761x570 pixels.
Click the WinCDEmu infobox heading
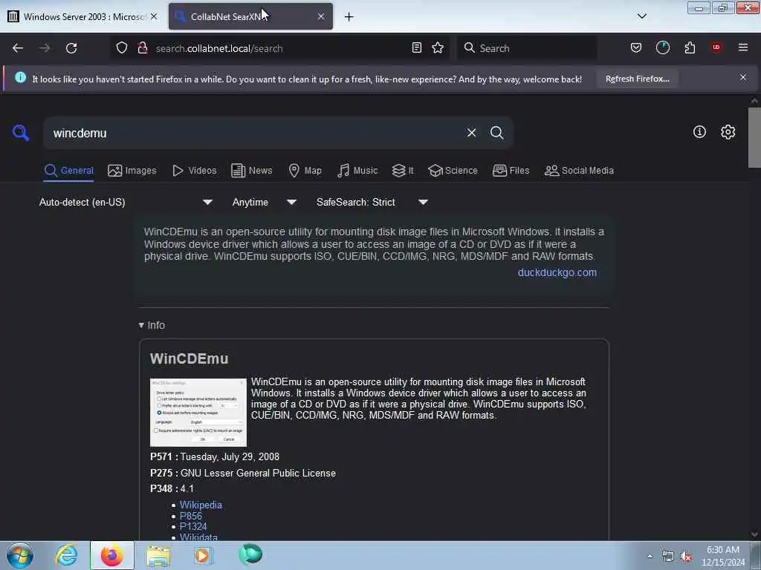pos(189,358)
